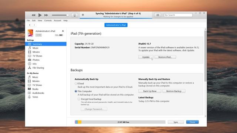Open the File menu
Viewport: 237px width, 133px height.
click(28, 21)
